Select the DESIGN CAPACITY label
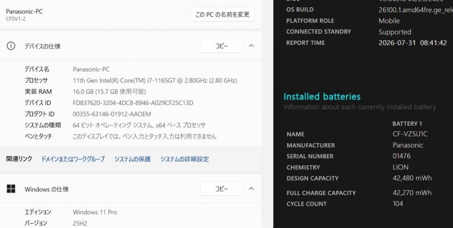The image size is (453, 228). click(312, 178)
